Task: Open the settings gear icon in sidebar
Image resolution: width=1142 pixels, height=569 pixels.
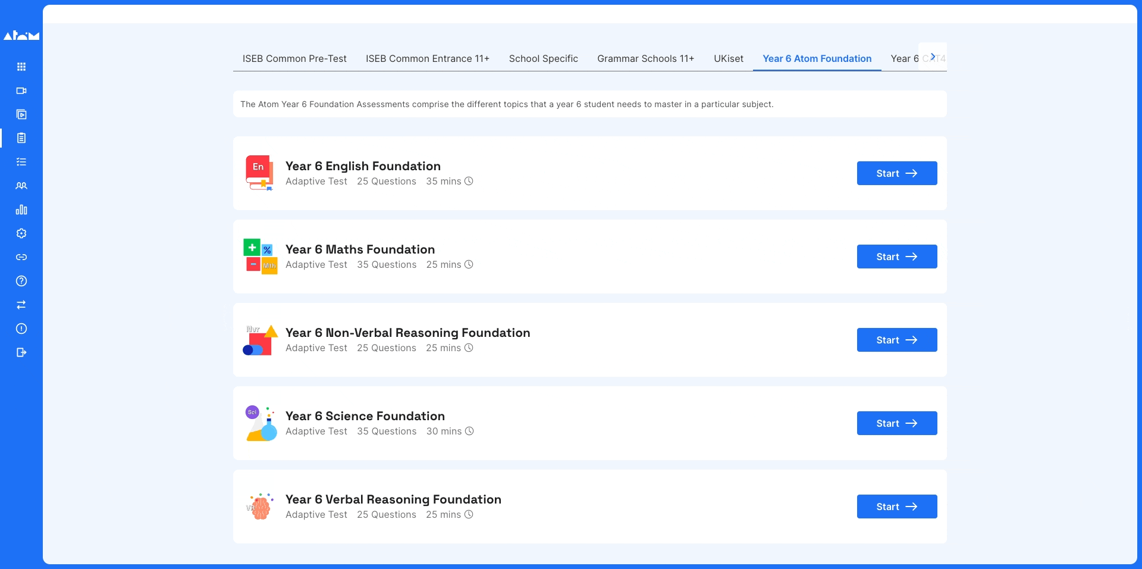Action: tap(21, 233)
